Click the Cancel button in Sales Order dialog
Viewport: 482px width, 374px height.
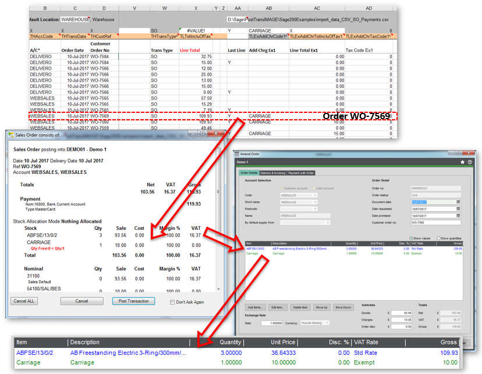(x=81, y=301)
